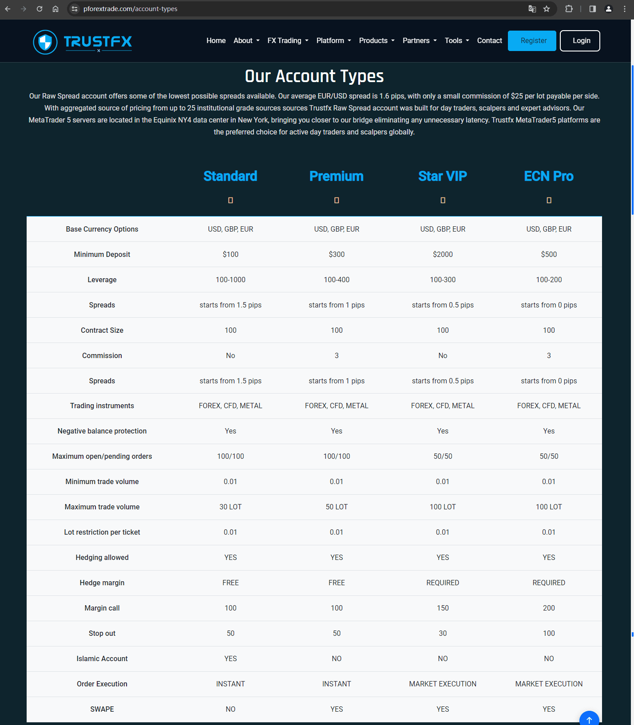This screenshot has width=634, height=725.
Task: Expand the Platform dropdown menu
Action: (x=334, y=40)
